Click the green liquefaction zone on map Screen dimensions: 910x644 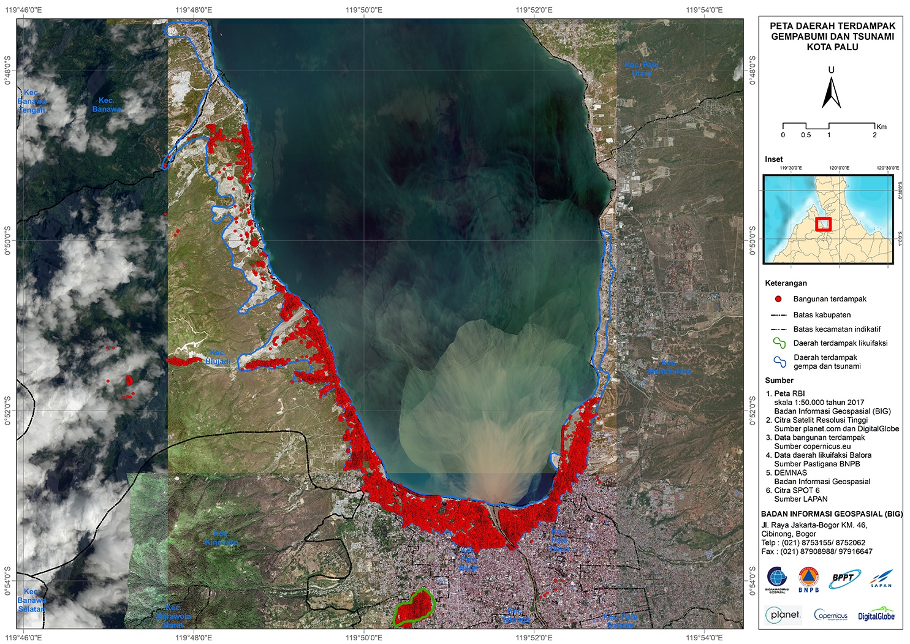click(414, 607)
